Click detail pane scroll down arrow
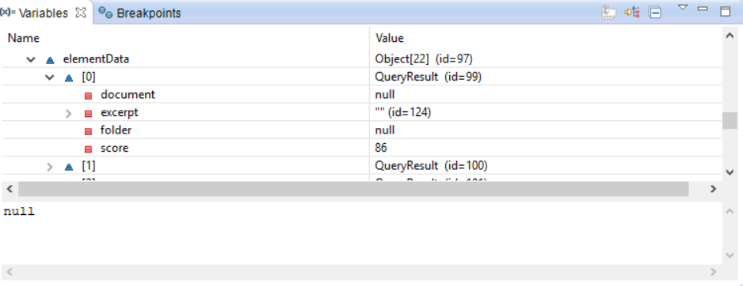 (x=730, y=256)
